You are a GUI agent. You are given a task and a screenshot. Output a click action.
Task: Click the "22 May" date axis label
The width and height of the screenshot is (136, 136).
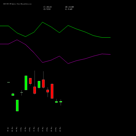60,129
